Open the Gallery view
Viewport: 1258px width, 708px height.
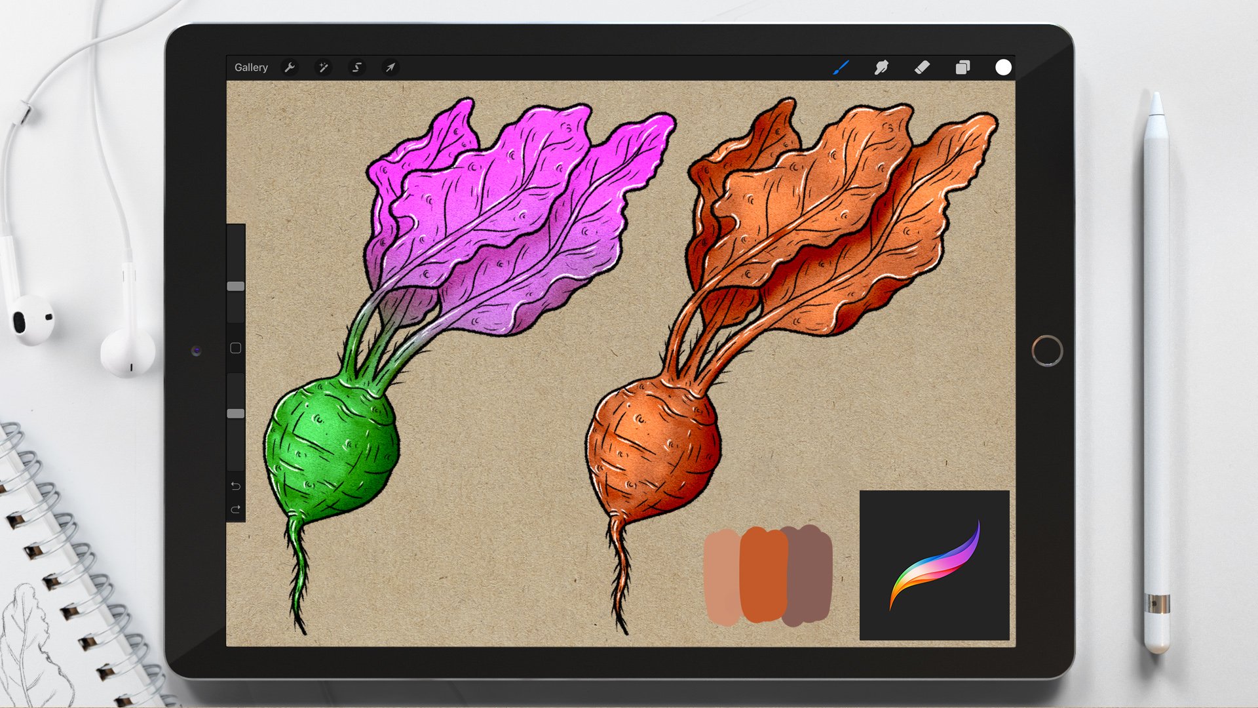[251, 68]
